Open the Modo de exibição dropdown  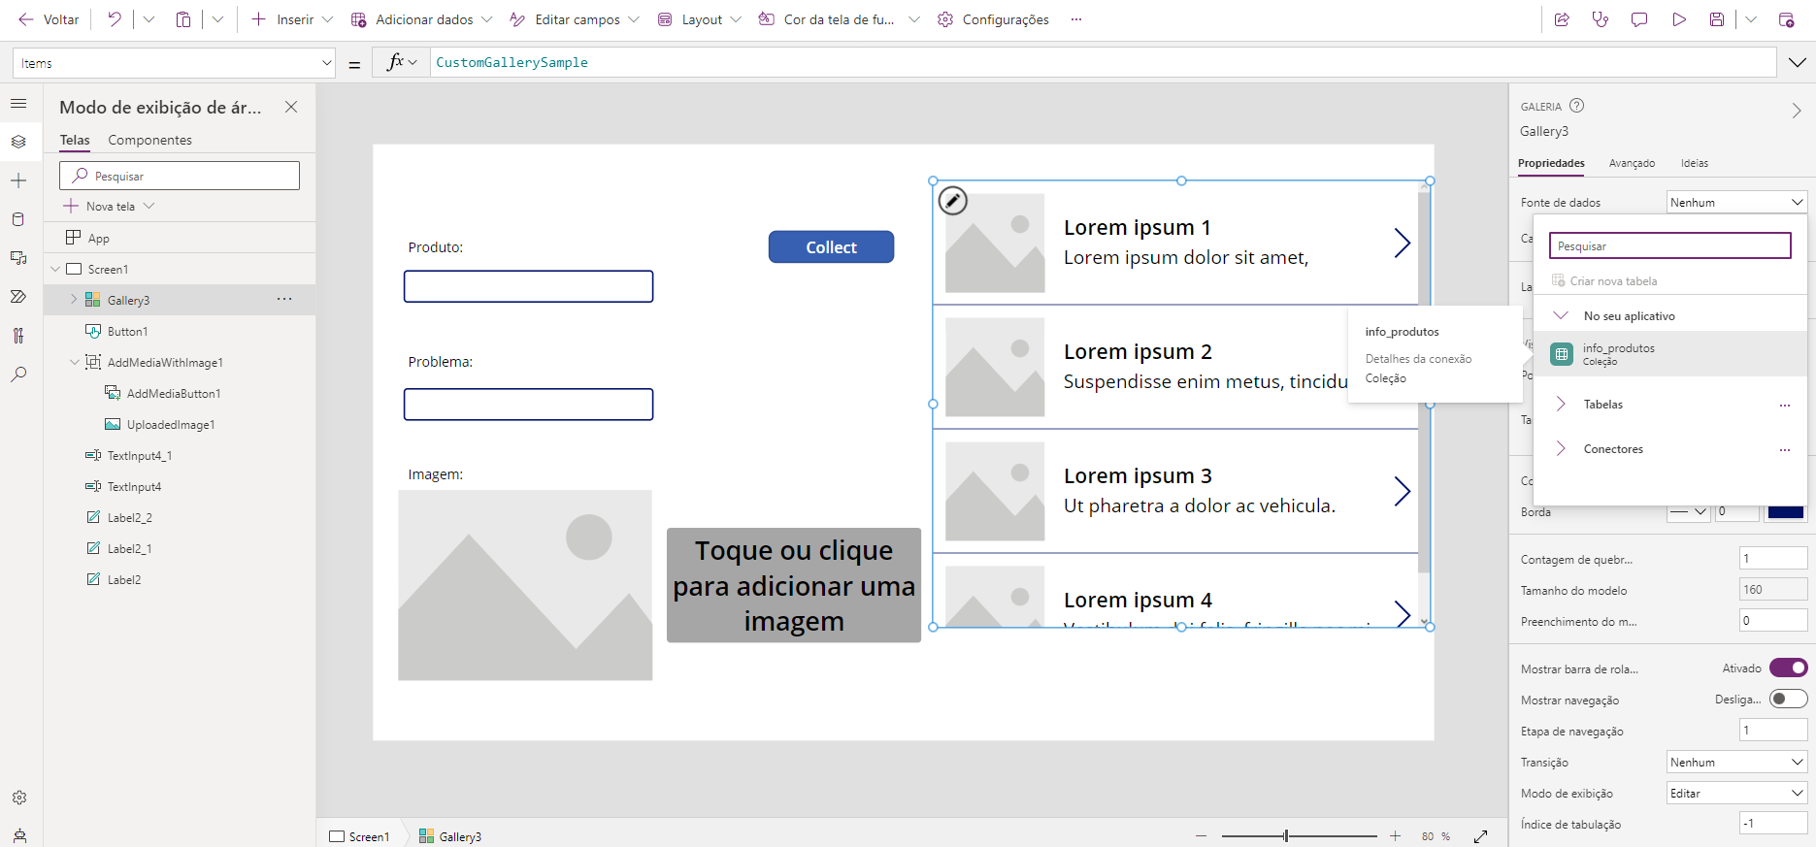point(1735,794)
